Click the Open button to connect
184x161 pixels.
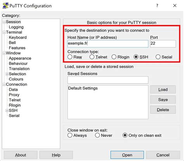(127, 155)
